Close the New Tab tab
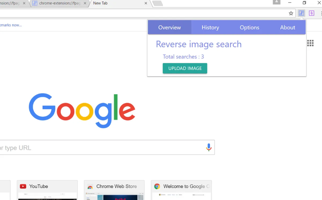Viewport: 322px width, 200px height. 146,3
